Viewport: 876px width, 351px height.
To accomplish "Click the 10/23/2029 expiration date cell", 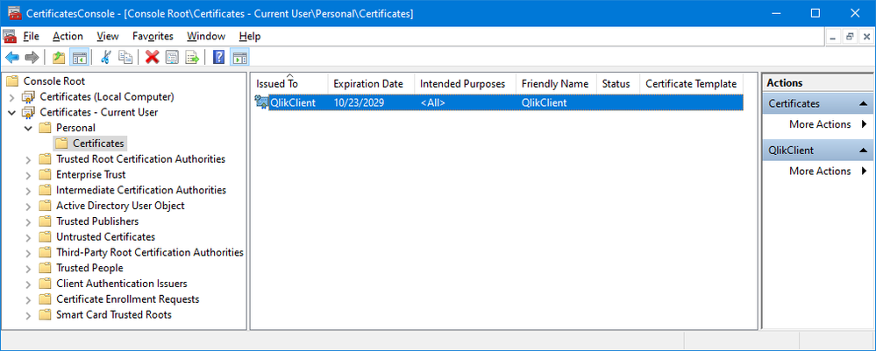I will tap(359, 102).
